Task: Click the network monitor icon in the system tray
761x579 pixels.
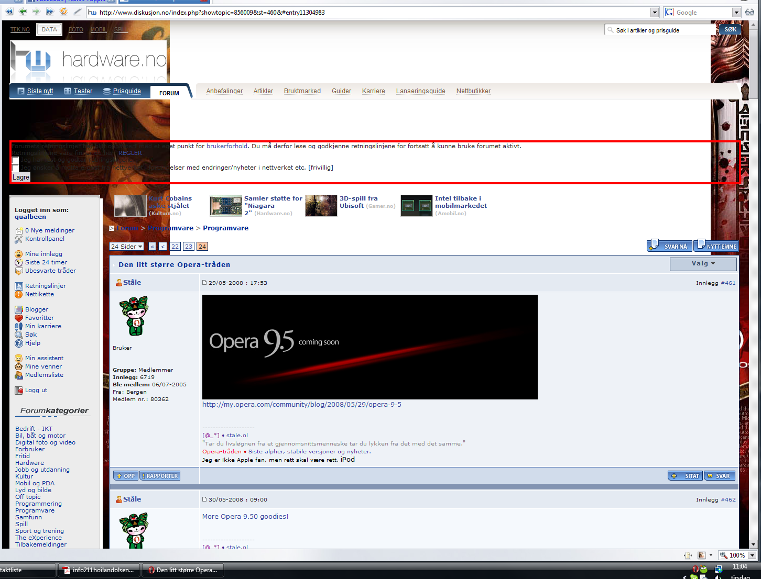Action: click(x=719, y=569)
